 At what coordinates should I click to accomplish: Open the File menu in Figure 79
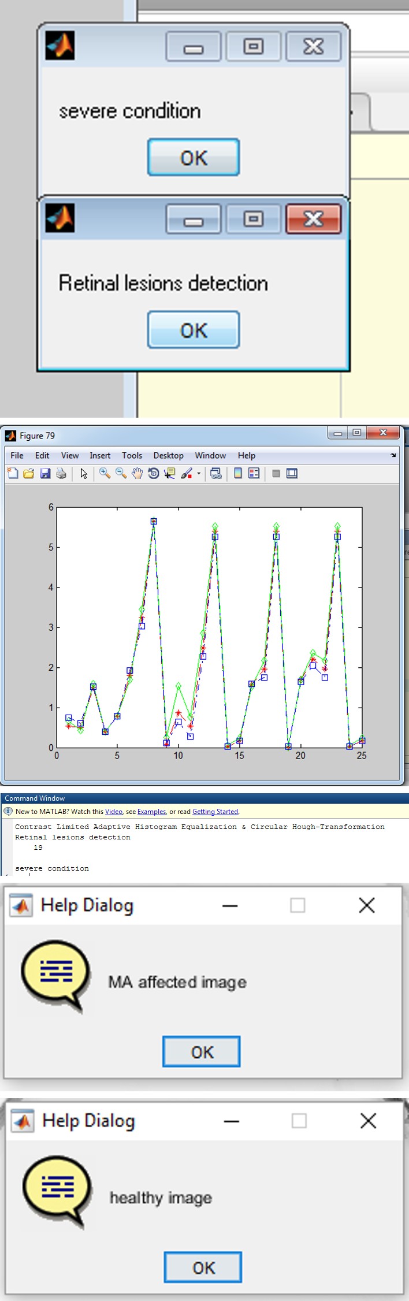17,455
